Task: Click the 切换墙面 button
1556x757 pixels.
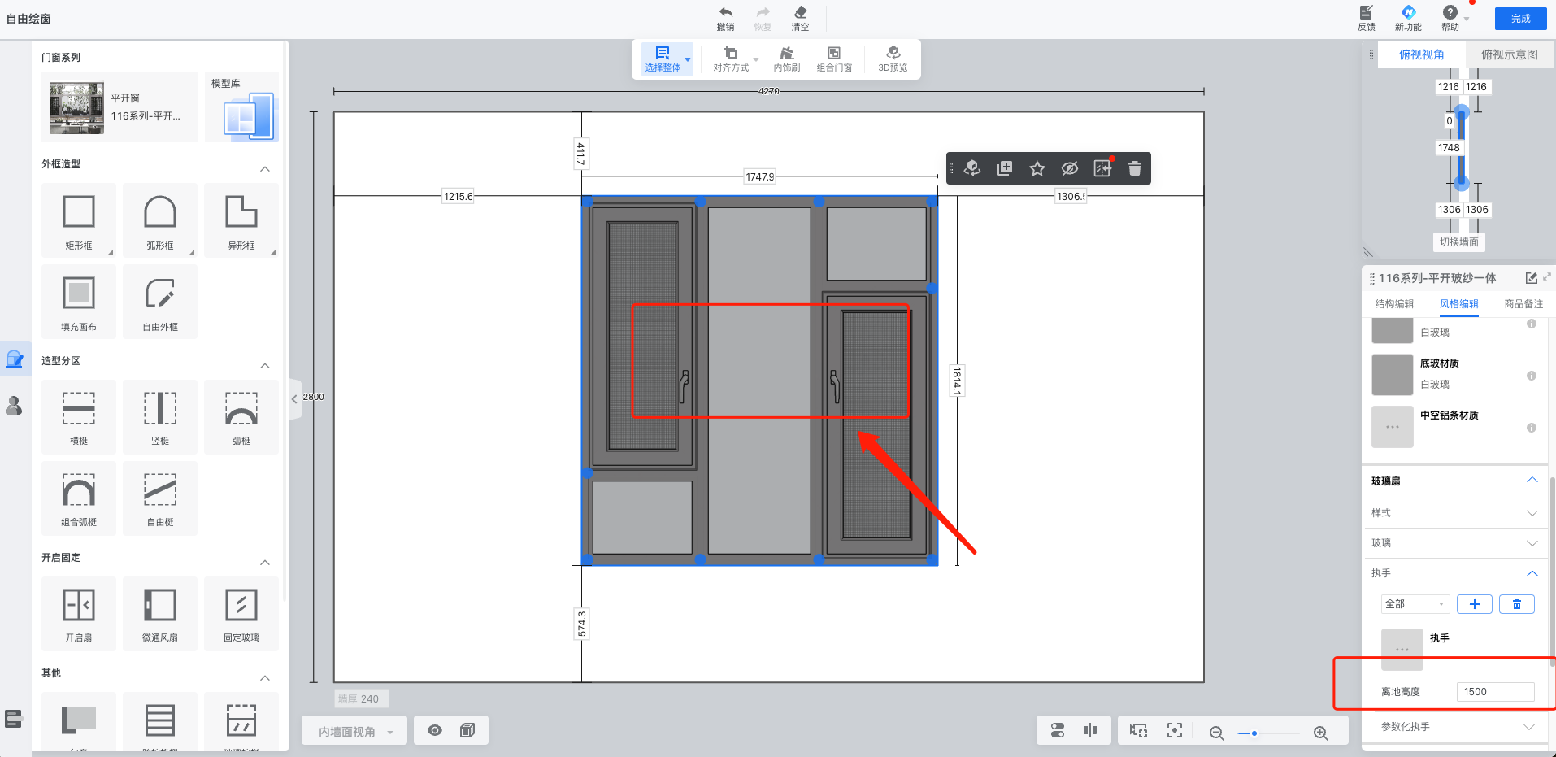Action: coord(1458,242)
